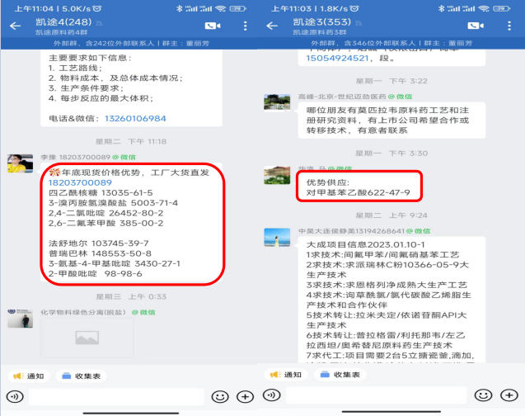Tap phone number 13260106984 link

tap(135, 119)
